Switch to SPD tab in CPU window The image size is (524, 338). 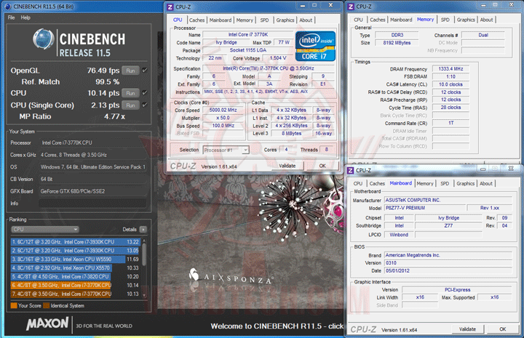click(x=264, y=20)
